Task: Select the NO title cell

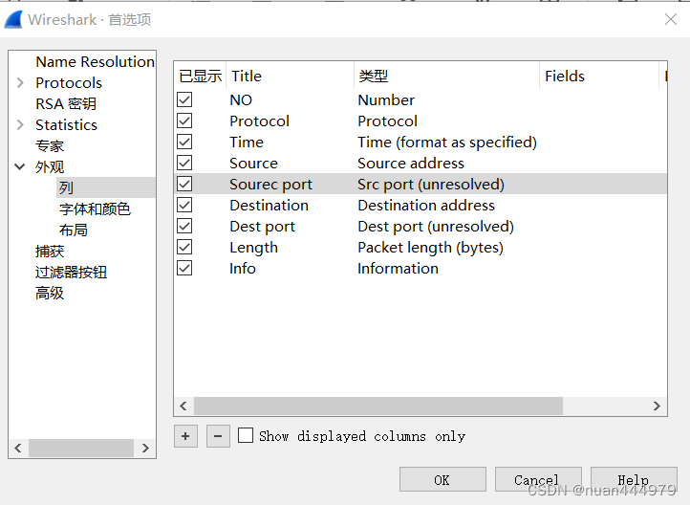Action: pyautogui.click(x=241, y=99)
